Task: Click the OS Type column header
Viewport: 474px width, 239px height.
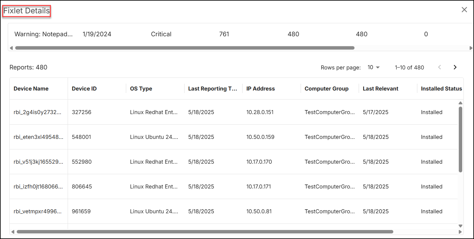Action: 141,89
